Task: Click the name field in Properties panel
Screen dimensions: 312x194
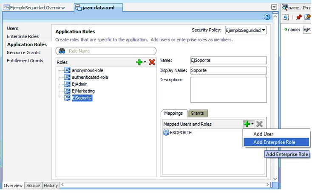Action: [307, 30]
